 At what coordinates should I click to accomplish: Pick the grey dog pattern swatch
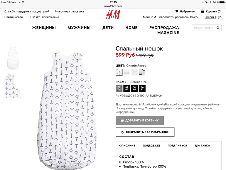click(142, 72)
